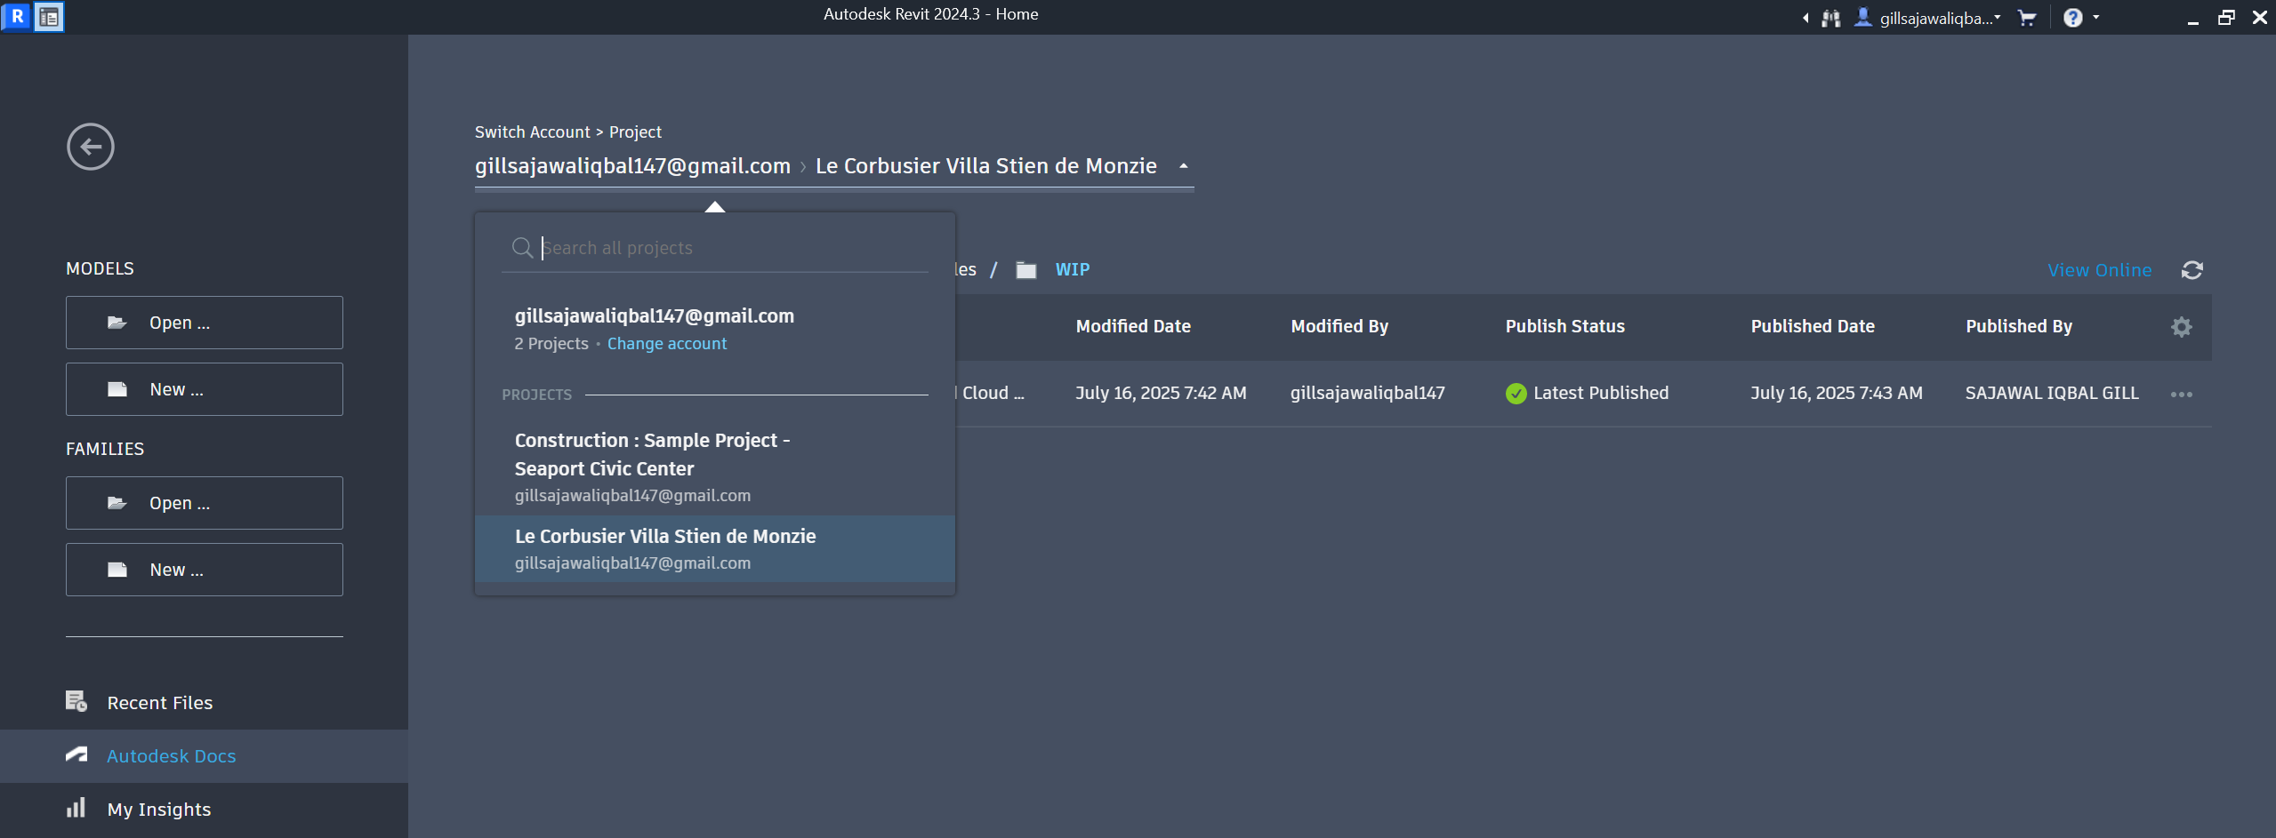Click Change account link
Viewport: 2276px width, 838px height.
click(x=667, y=344)
